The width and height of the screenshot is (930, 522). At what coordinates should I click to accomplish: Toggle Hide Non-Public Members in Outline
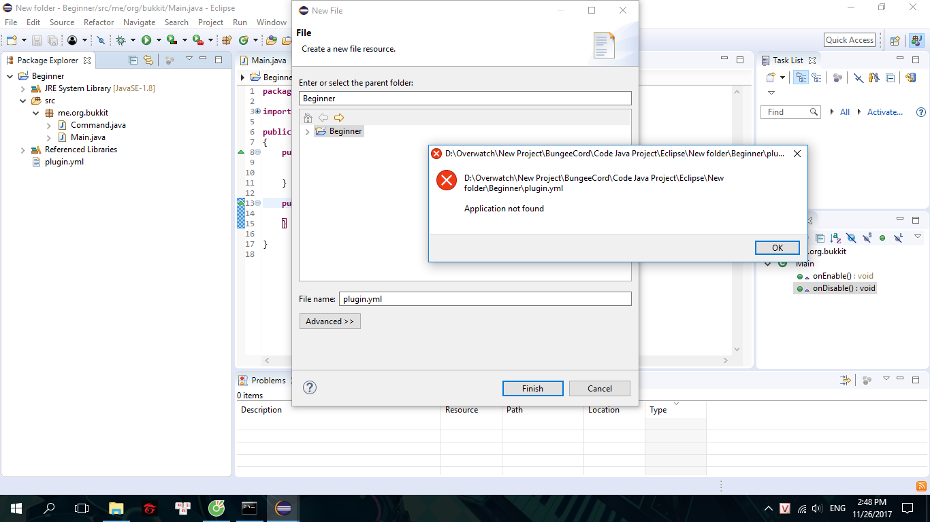pos(882,238)
